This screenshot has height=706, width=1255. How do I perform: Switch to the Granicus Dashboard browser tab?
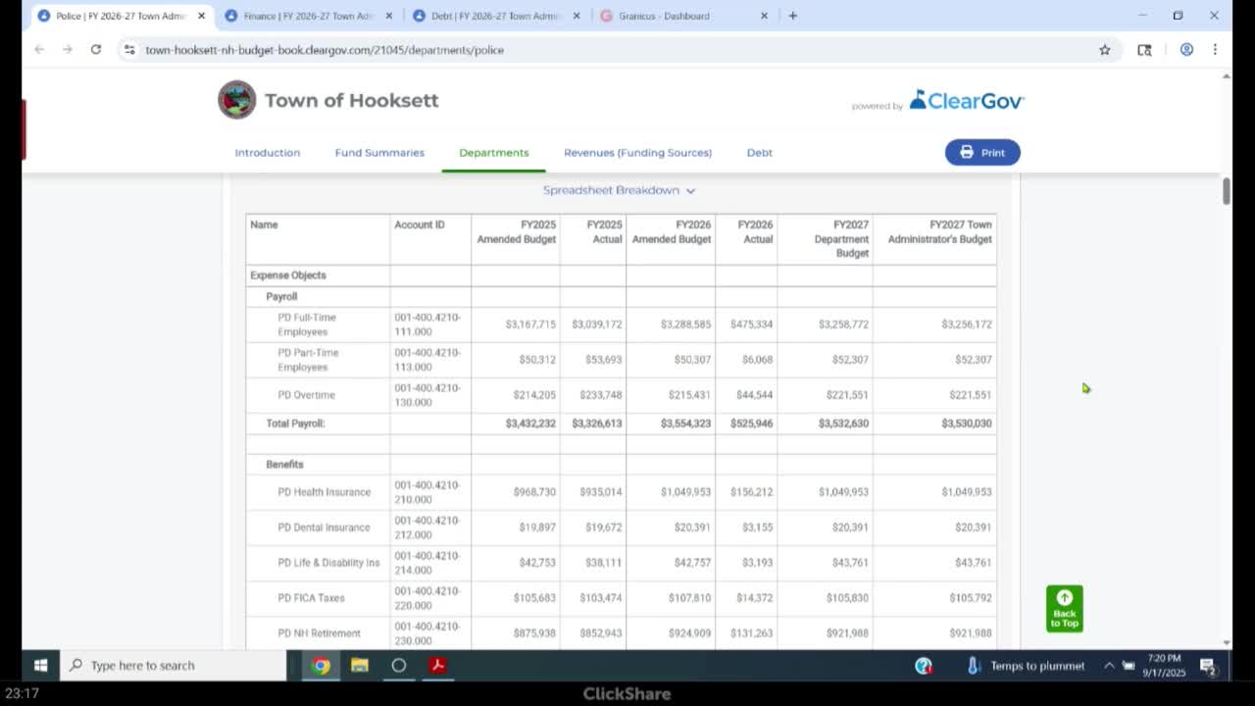pos(682,16)
